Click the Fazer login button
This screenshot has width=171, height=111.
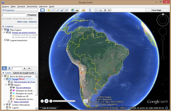[156, 10]
